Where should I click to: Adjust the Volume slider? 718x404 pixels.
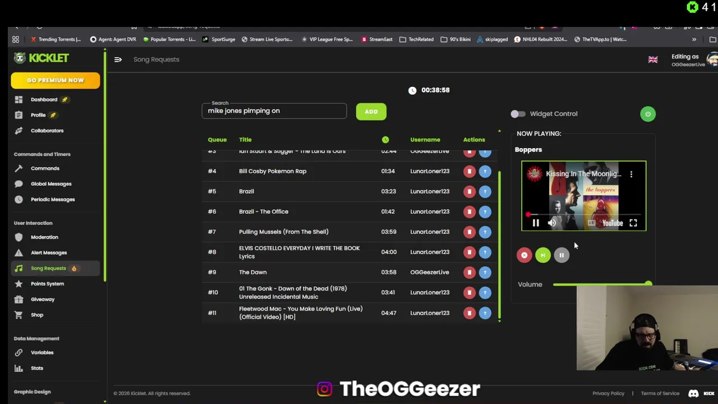[602, 284]
